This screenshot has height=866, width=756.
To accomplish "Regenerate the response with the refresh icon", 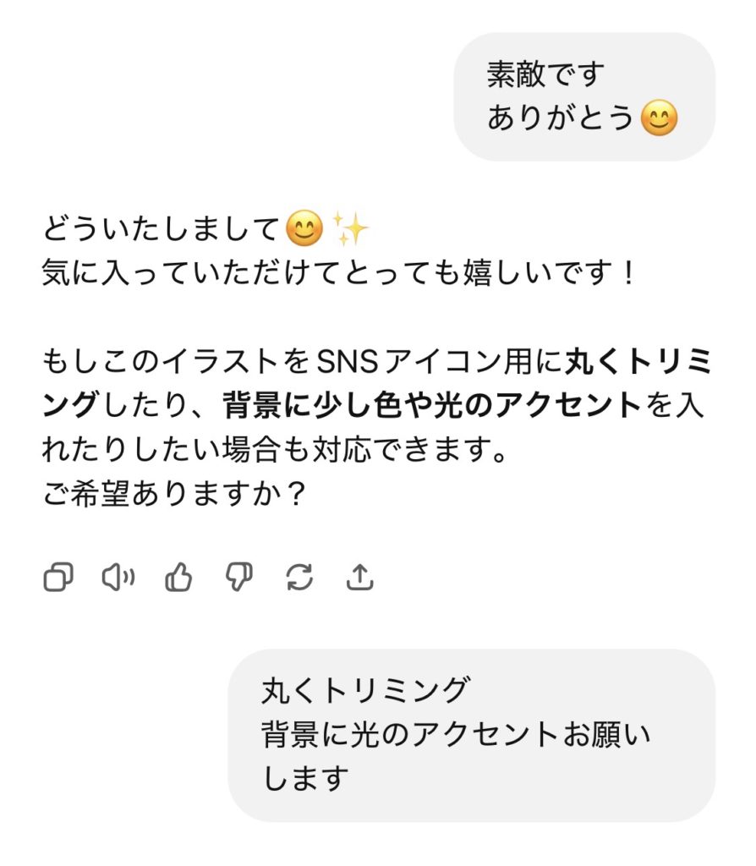I will click(299, 578).
